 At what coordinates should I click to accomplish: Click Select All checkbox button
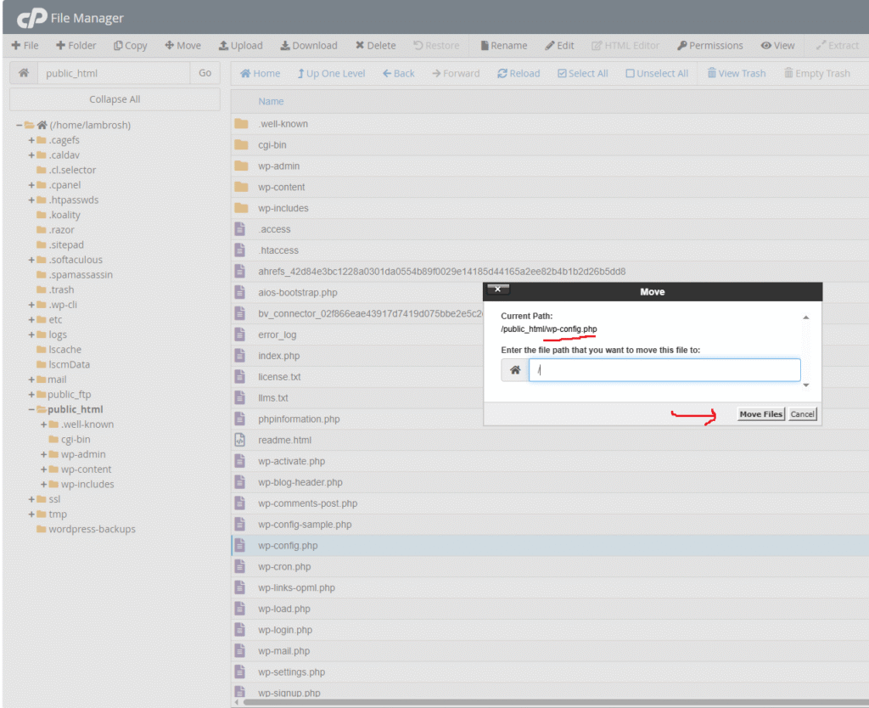coord(562,74)
